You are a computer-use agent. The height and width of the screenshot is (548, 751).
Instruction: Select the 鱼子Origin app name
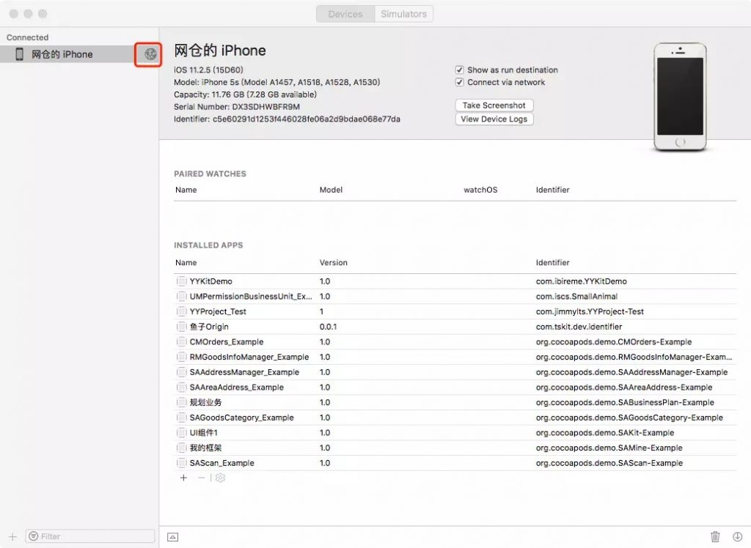pyautogui.click(x=209, y=327)
